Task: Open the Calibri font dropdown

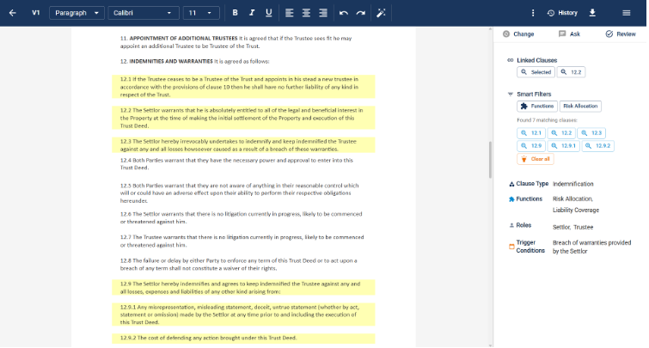Action: pyautogui.click(x=144, y=13)
